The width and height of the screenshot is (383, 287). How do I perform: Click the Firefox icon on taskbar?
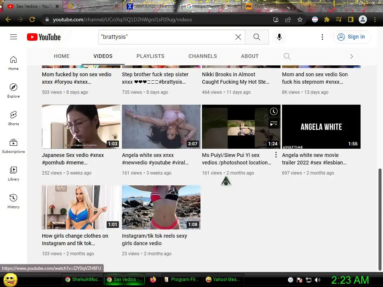pyautogui.click(x=153, y=280)
